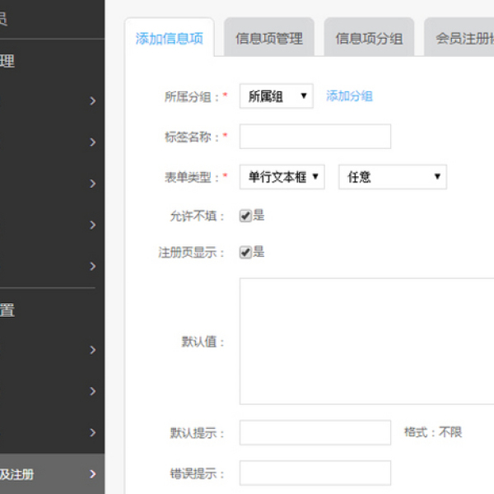Open the 任意 format dropdown

coord(392,177)
